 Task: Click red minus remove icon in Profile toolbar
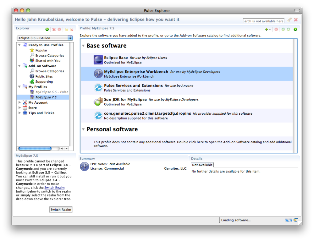pos(276,29)
